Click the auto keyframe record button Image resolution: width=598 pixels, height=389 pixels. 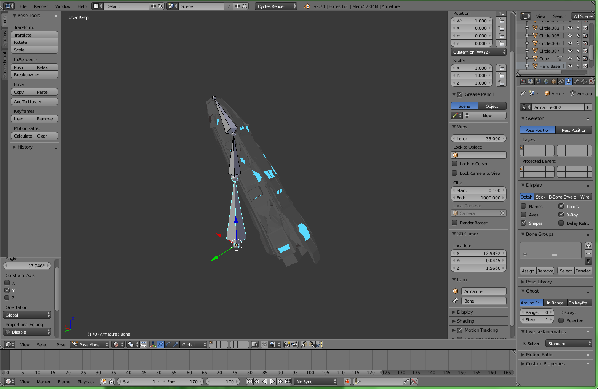tap(347, 381)
